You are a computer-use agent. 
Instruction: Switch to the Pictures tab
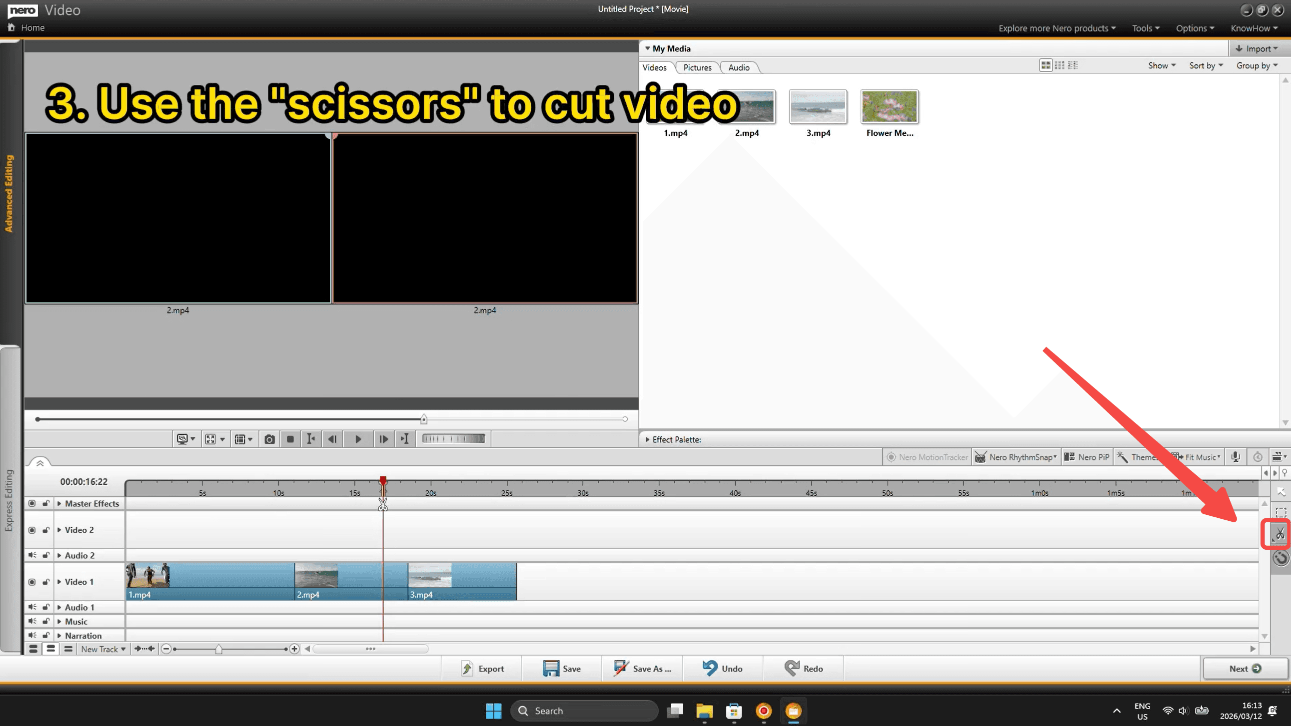coord(697,67)
